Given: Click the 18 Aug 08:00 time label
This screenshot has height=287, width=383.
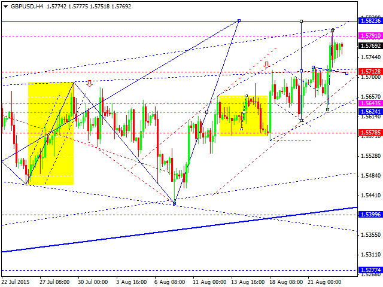Looking at the screenshot, I should tap(286, 282).
